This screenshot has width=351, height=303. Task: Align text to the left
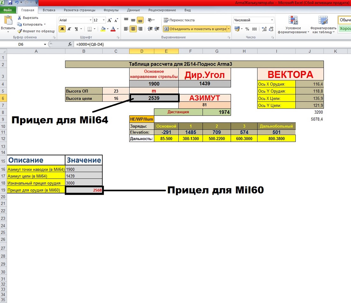point(126,29)
